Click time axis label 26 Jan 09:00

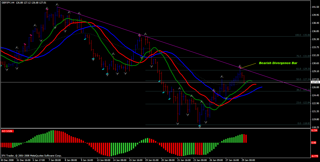point(216,160)
